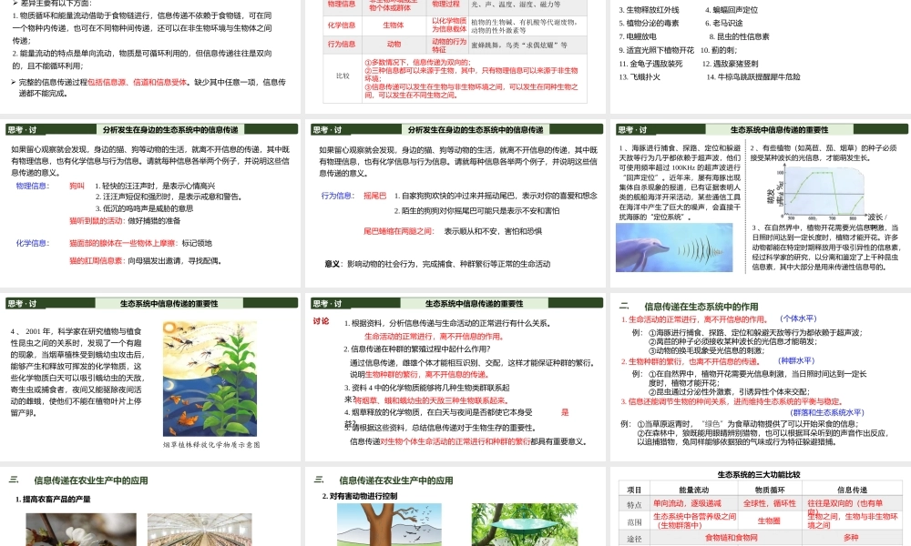Click the red table cell 生物体 in the top table
The height and width of the screenshot is (546, 911).
(x=394, y=25)
